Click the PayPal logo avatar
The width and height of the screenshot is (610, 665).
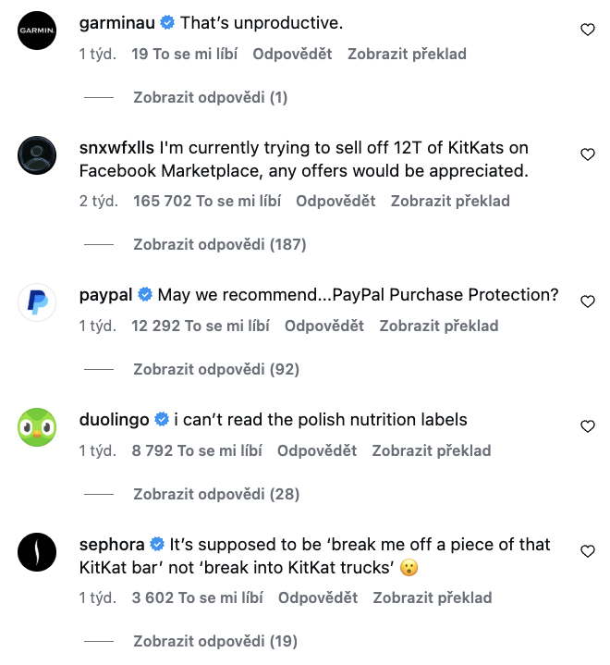click(38, 302)
